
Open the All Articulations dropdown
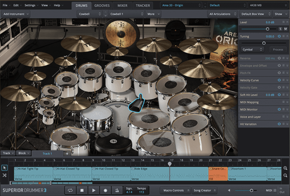[223, 14]
